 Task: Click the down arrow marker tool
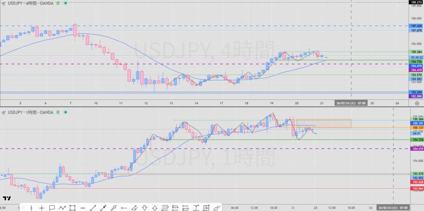click(145, 208)
